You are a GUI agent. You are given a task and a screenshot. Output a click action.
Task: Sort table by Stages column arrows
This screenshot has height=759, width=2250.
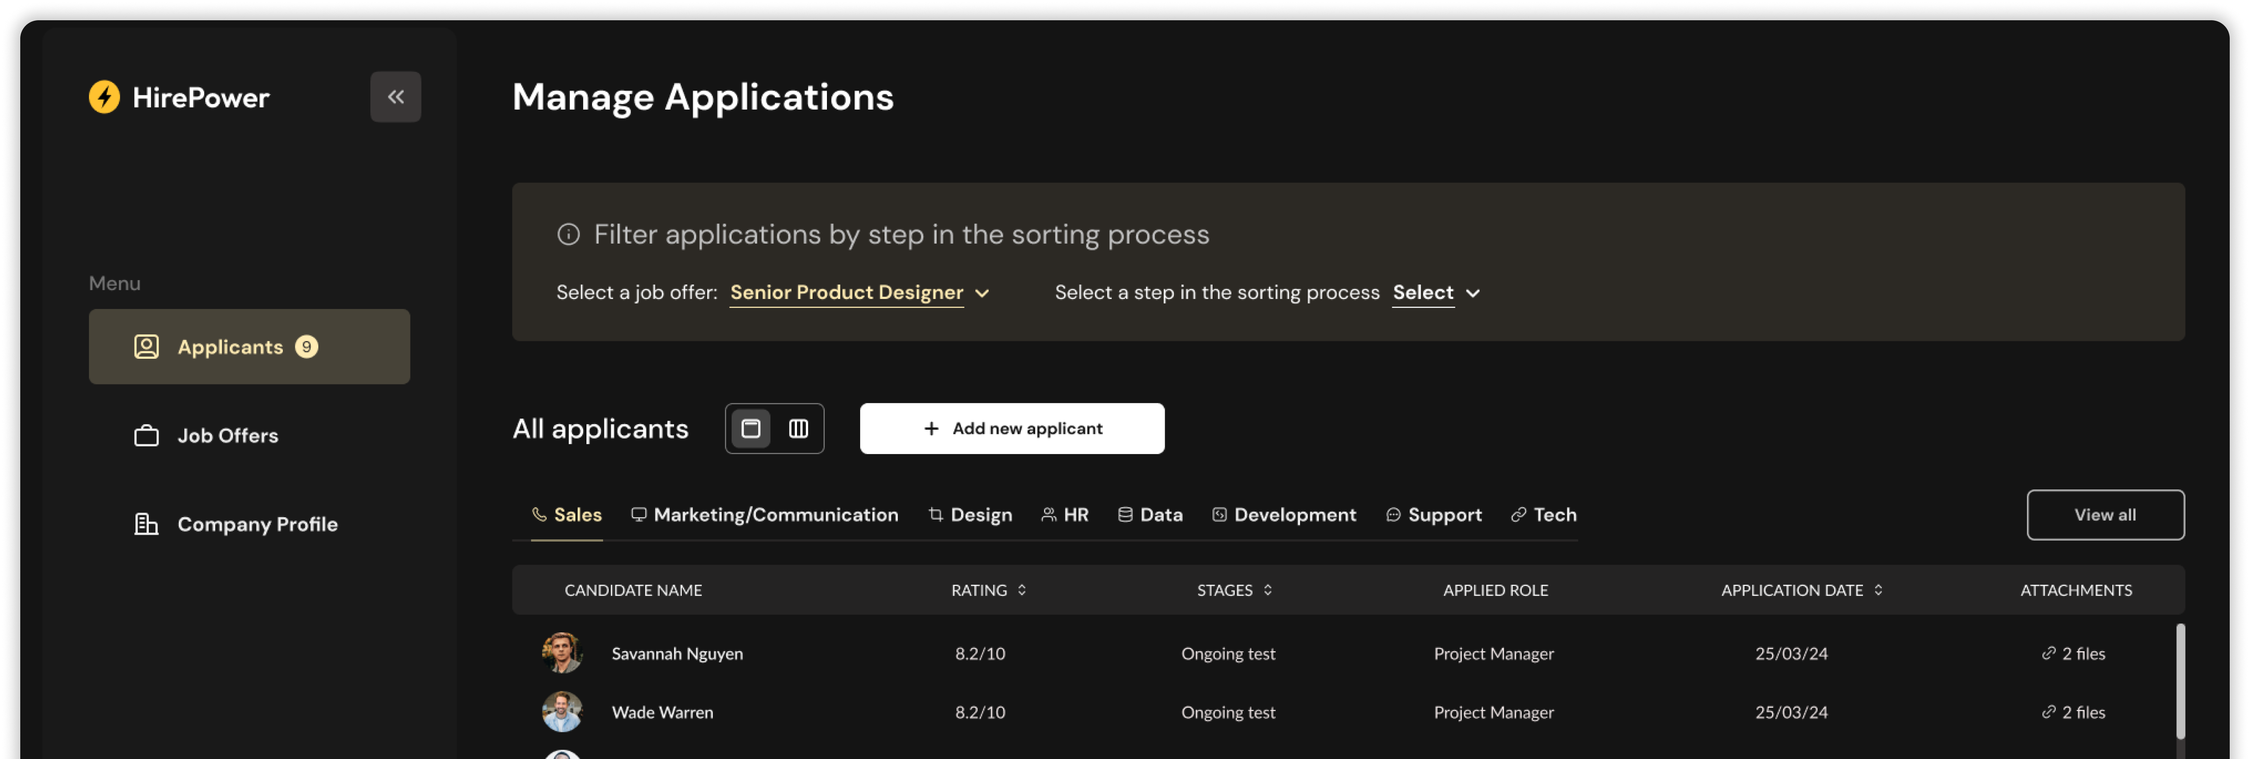pos(1267,590)
